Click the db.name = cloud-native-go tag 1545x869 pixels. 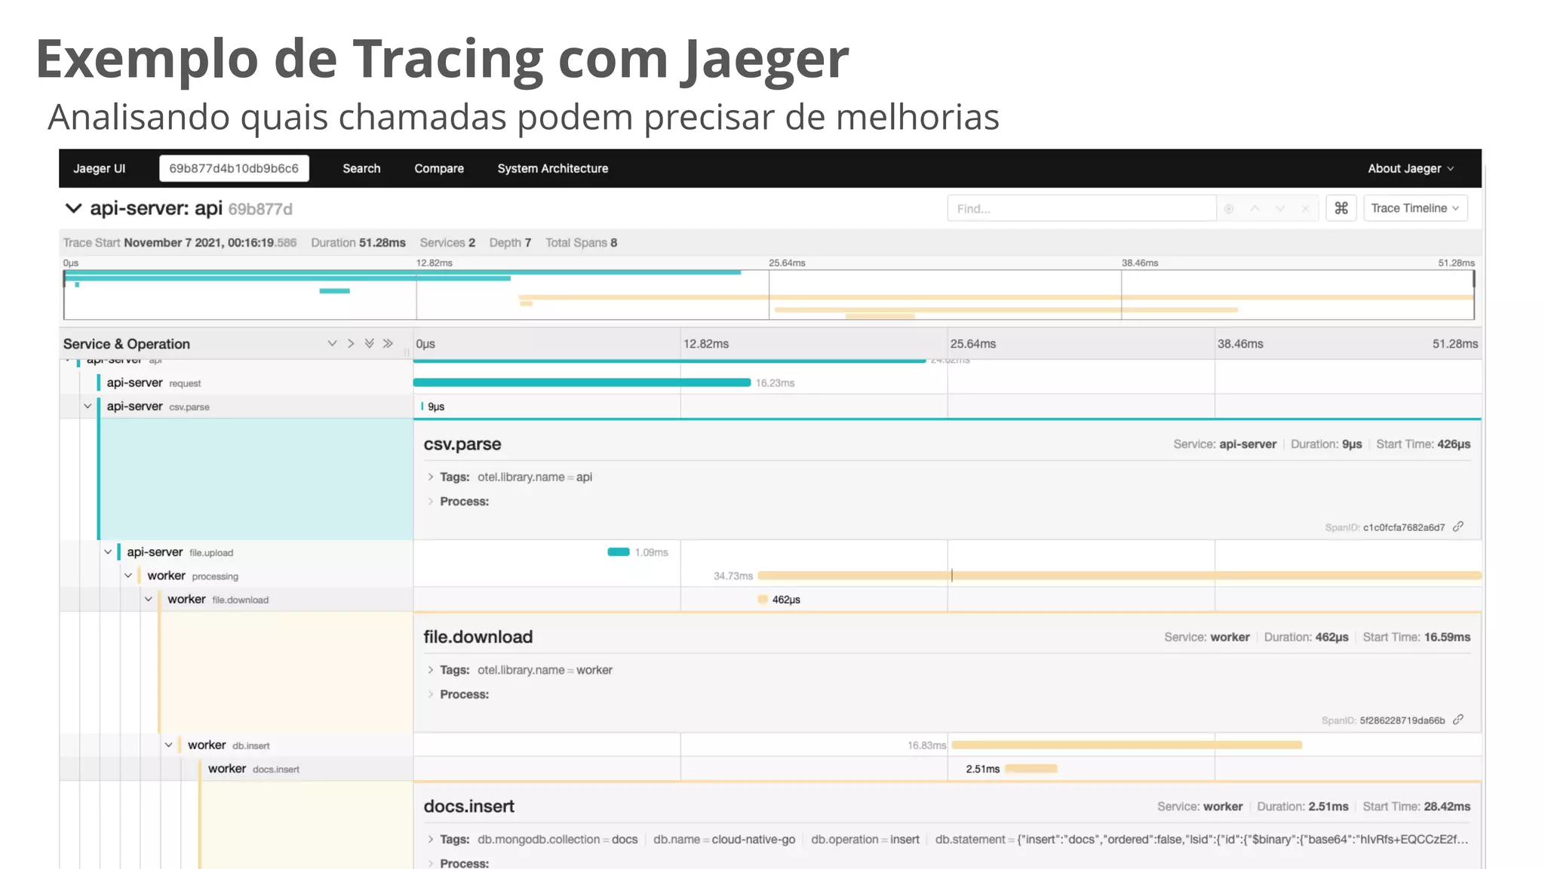coord(724,839)
